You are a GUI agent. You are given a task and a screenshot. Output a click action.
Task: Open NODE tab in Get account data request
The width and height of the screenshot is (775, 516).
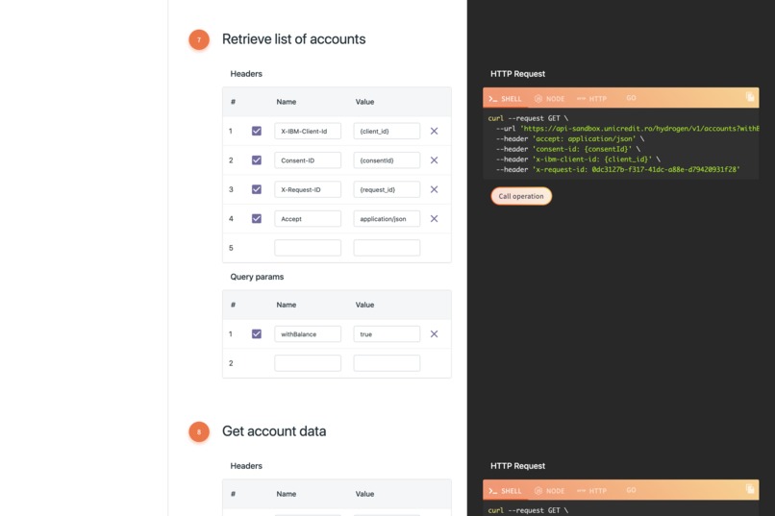click(550, 491)
